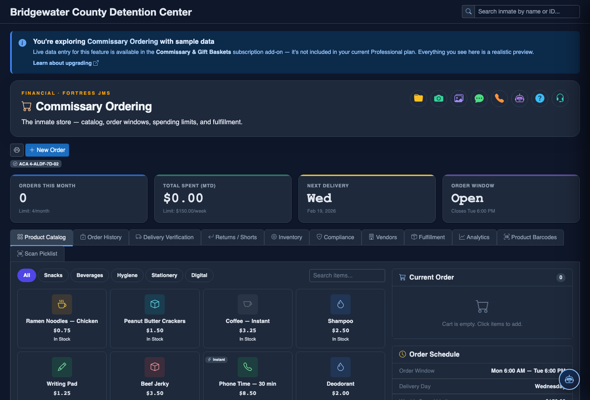Open the green chat bubble icon
Viewport: 590px width, 400px height.
[479, 99]
